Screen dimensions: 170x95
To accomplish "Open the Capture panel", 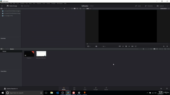I will point(160,6).
